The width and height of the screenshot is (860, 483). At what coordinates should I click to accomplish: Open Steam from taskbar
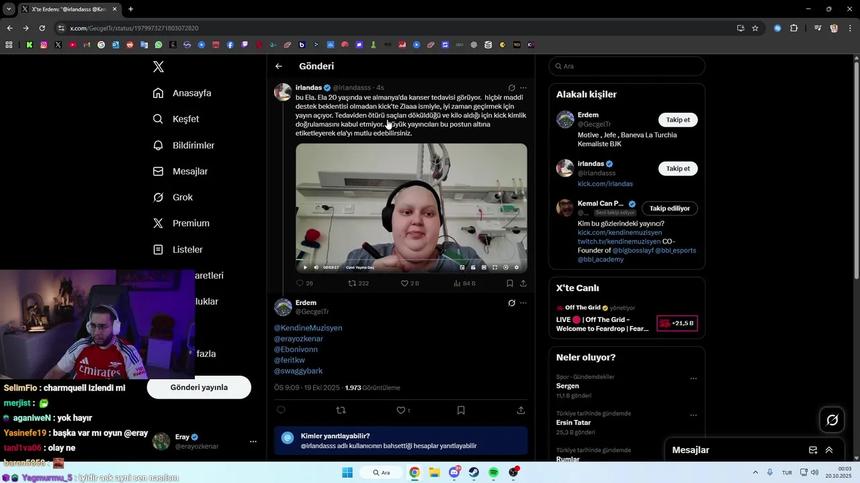click(474, 472)
